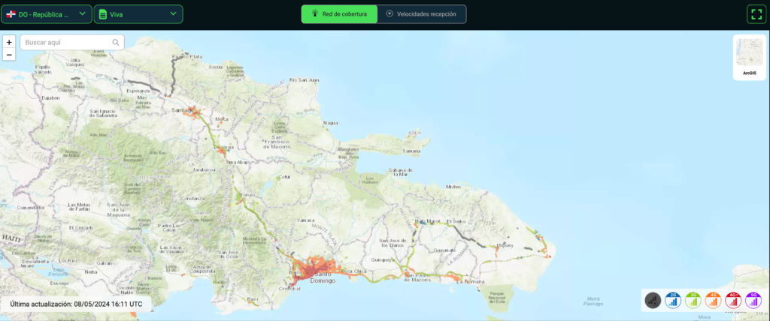
Task: Click the SIM card icon beside Viva
Action: point(102,14)
